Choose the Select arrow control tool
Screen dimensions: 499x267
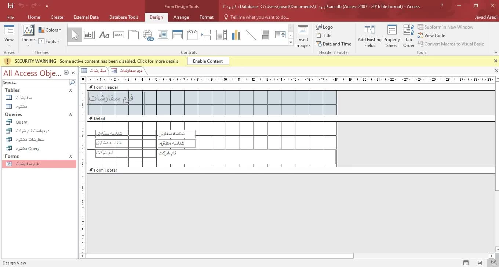(75, 35)
